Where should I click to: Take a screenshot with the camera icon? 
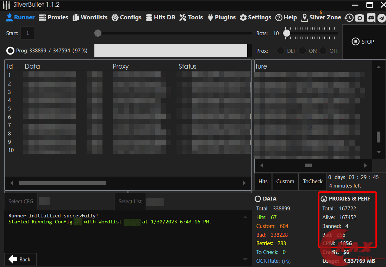coord(360,18)
